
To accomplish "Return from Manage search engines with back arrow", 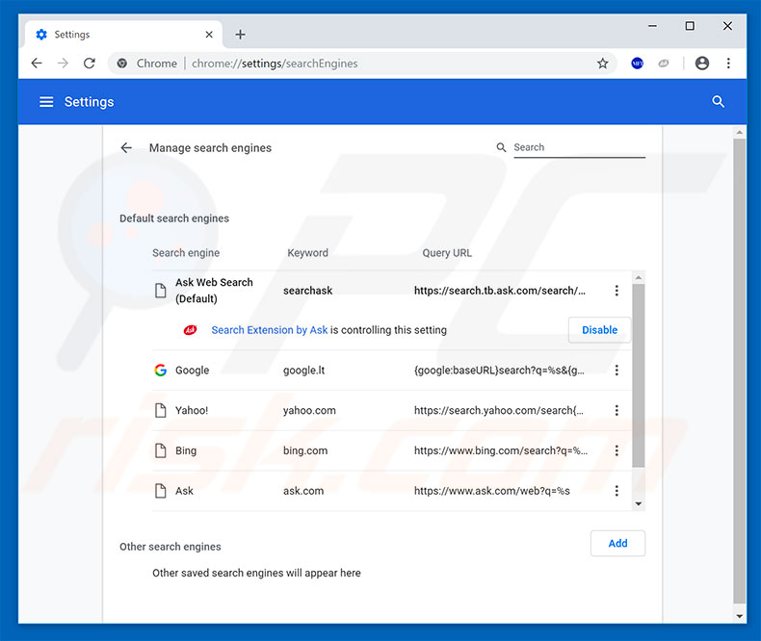I will point(126,147).
